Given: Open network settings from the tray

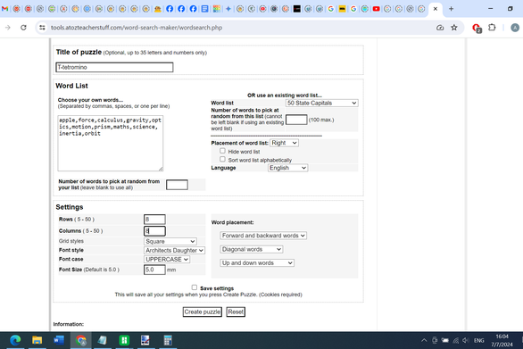Looking at the screenshot, I should [456, 341].
